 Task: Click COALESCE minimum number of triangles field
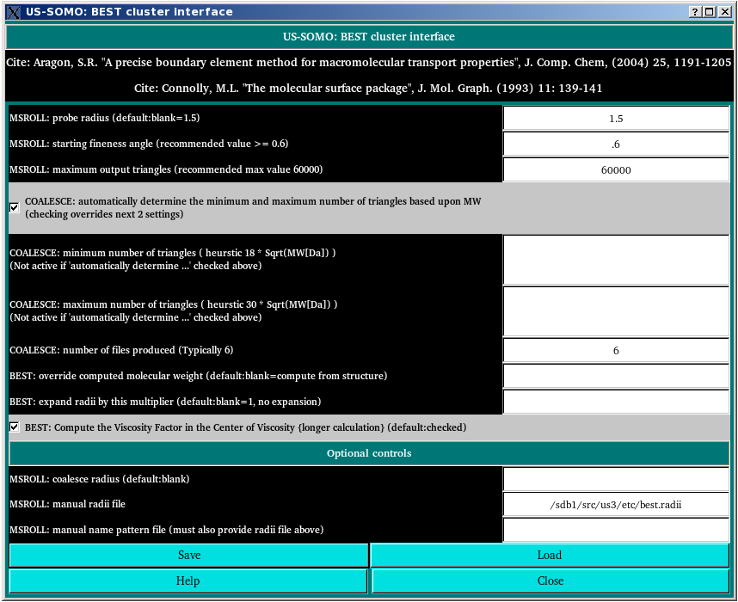616,260
